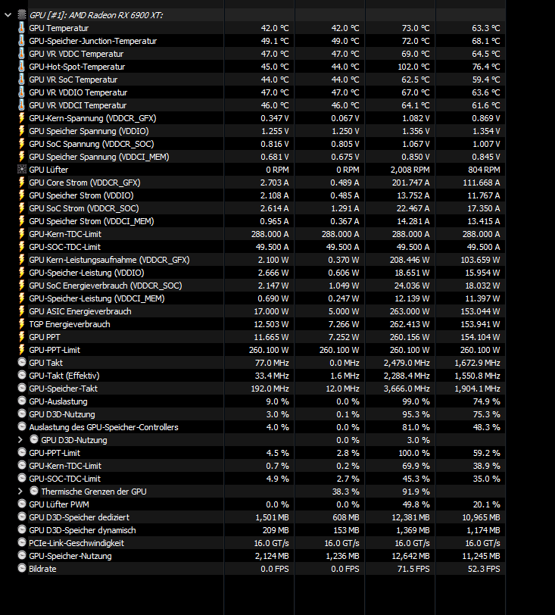Viewport: 555px width, 615px height.
Task: Select the GPU Temperatur sensor row label
Action: (59, 28)
